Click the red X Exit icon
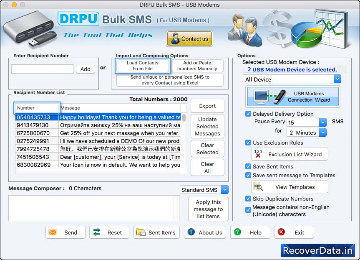Image resolution: width=360 pixels, height=260 pixels. pyautogui.click(x=281, y=232)
